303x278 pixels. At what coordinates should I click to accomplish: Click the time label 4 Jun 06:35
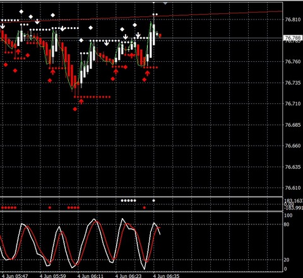pos(167,275)
